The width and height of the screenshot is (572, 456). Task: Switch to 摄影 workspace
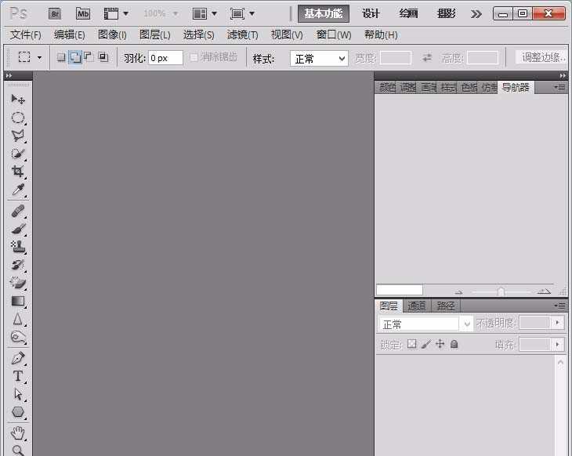[x=446, y=13]
